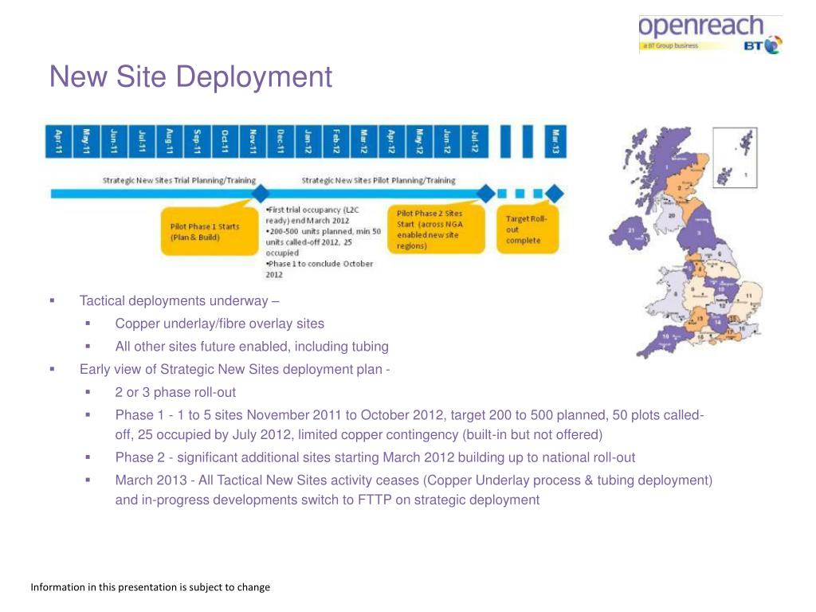
Task: Select the Apr-12 timeline month box
Action: tap(391, 142)
